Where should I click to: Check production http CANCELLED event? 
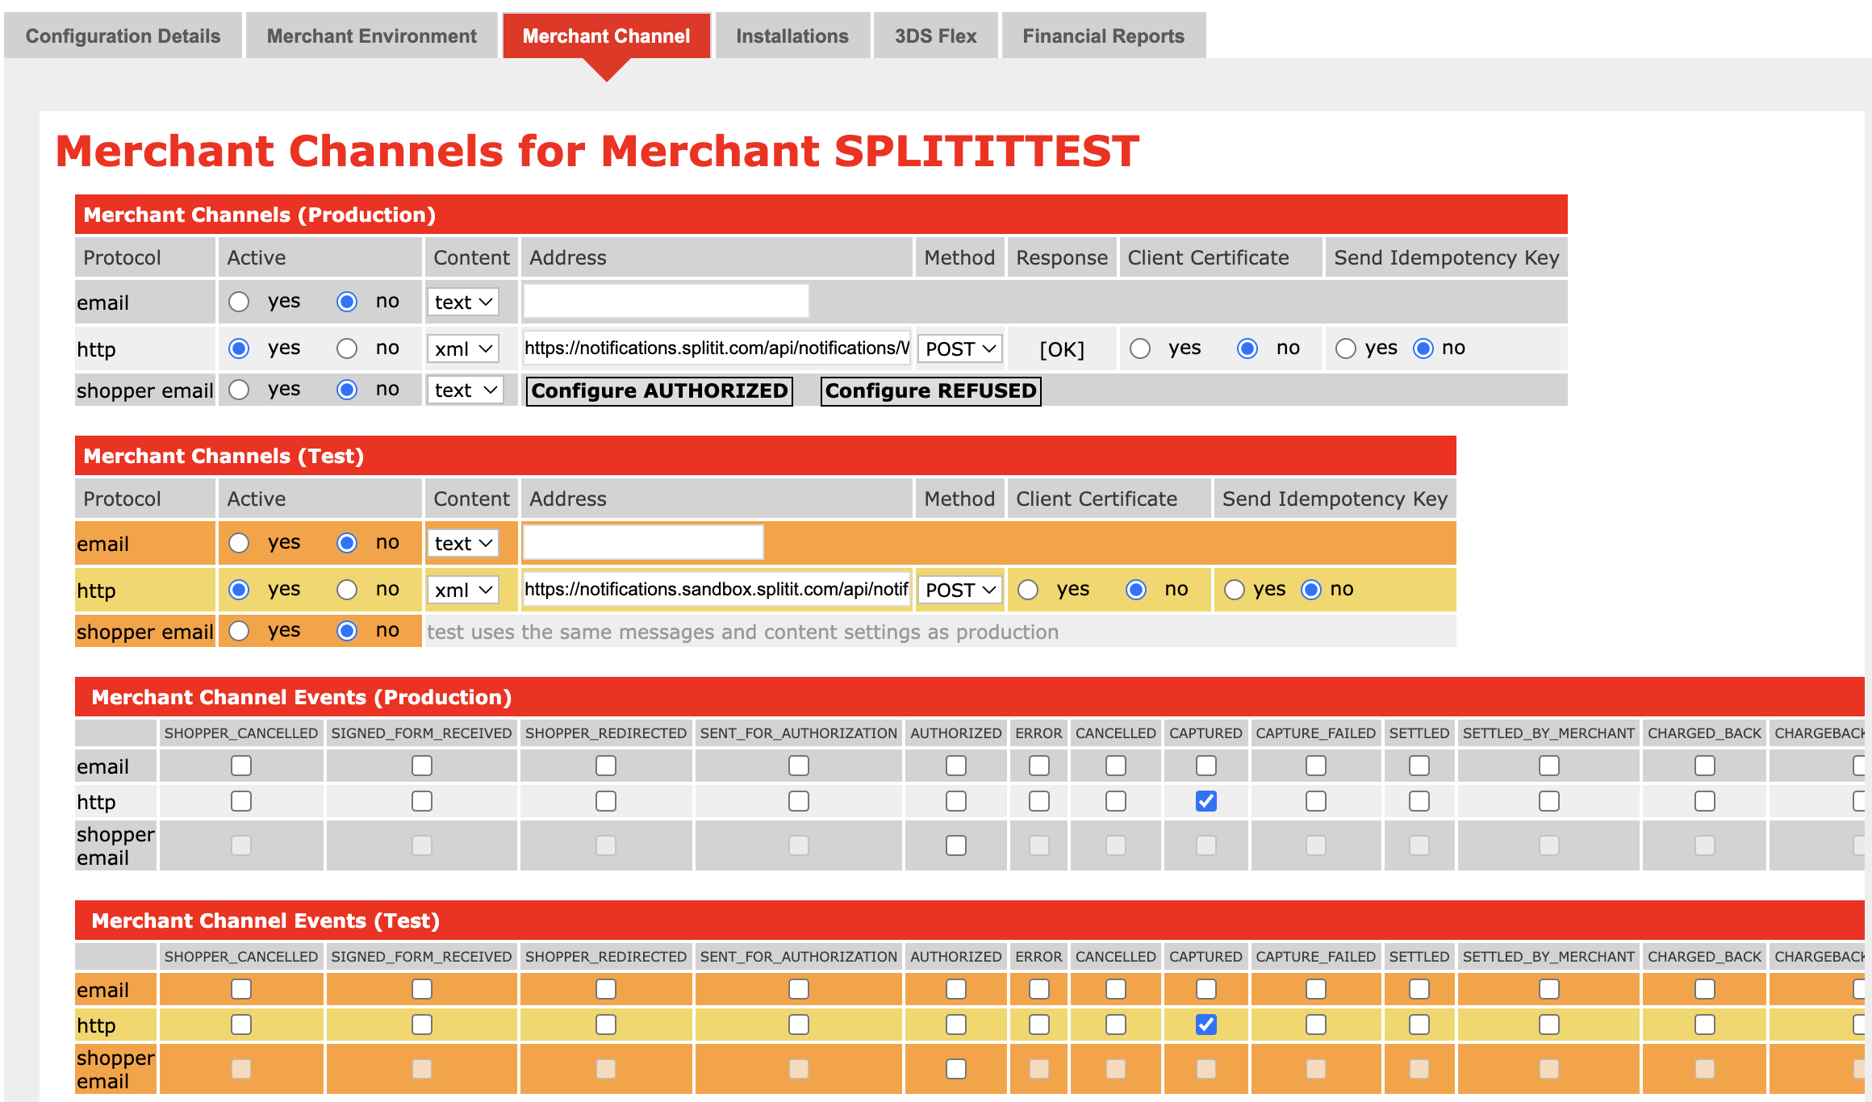pyautogui.click(x=1116, y=801)
